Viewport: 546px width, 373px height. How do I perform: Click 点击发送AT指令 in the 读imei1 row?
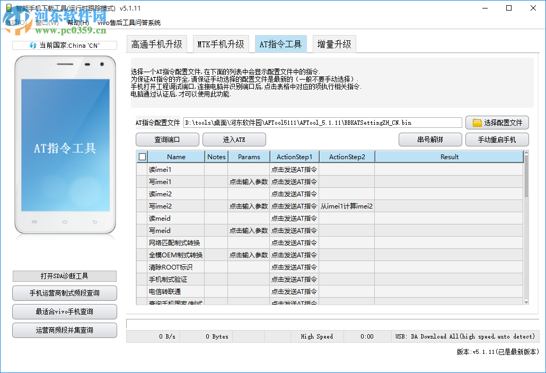[x=294, y=169]
